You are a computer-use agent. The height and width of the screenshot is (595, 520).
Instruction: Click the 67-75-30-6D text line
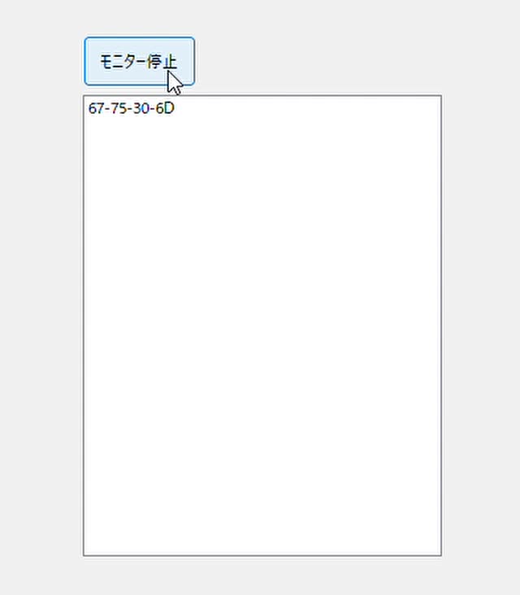pos(132,109)
